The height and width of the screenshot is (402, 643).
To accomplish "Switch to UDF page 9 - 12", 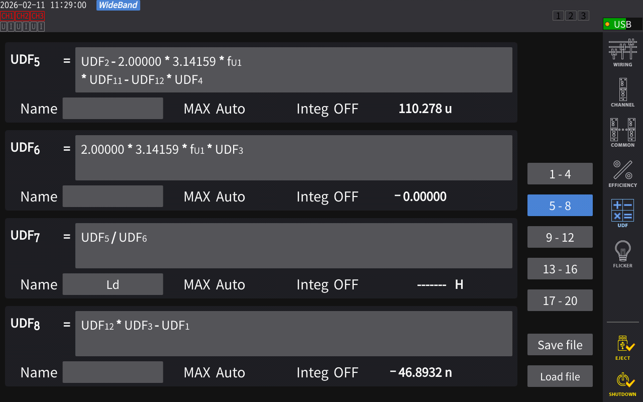I will [560, 237].
